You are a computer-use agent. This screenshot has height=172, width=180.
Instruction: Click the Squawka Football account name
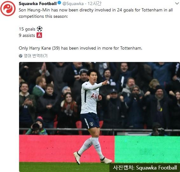pos(38,3)
